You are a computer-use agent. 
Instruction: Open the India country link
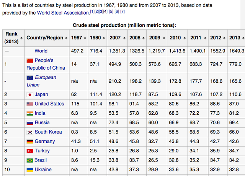pos(40,113)
